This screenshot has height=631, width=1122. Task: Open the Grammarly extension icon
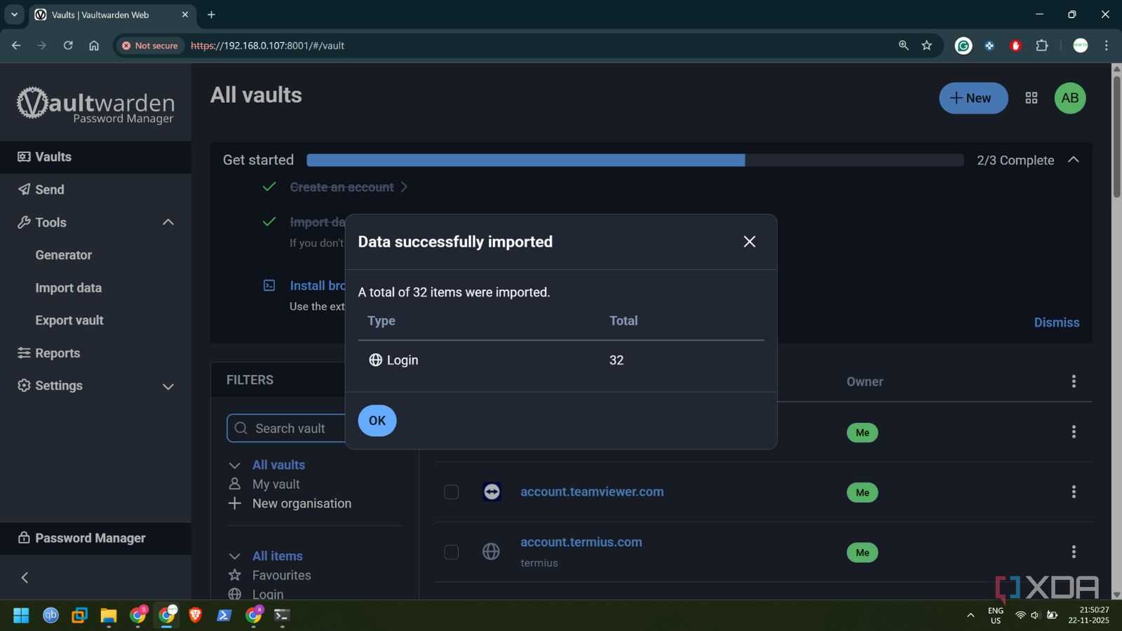point(964,46)
